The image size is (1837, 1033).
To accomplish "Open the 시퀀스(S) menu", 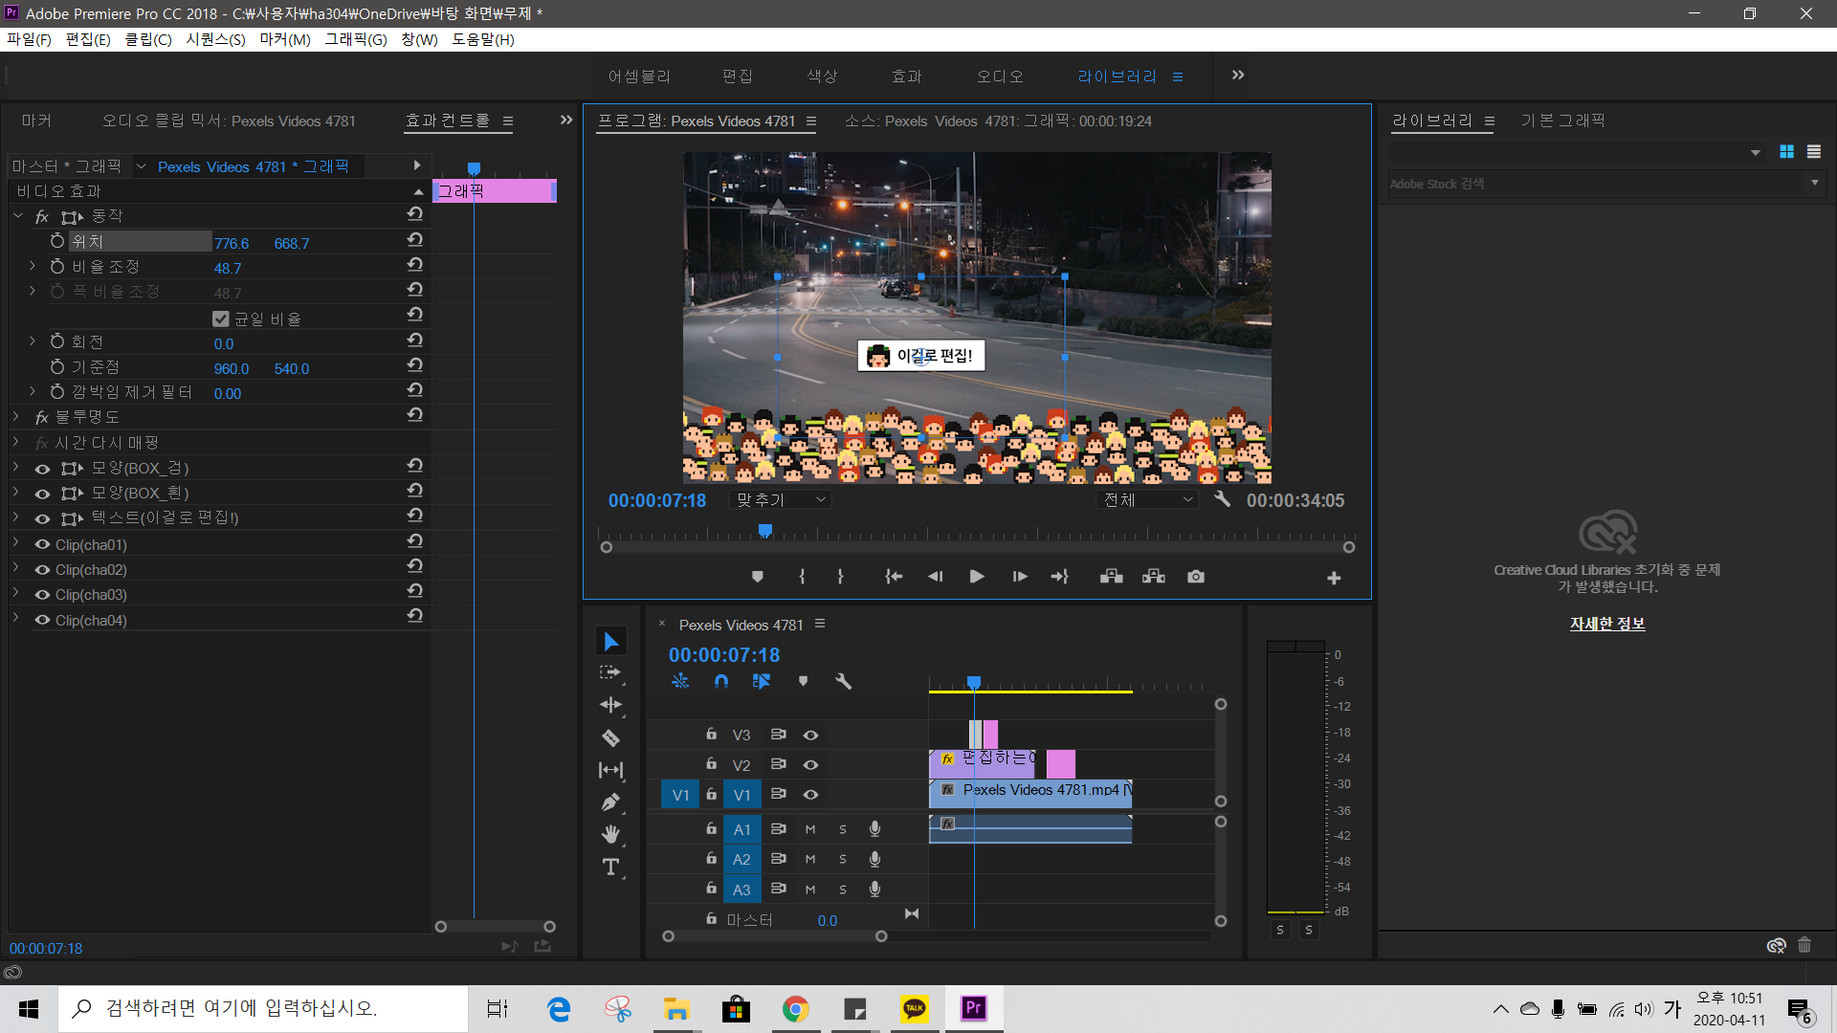I will [x=215, y=39].
